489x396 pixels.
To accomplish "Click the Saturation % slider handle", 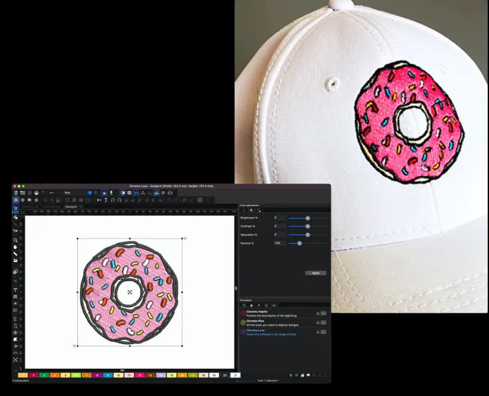I will 308,235.
